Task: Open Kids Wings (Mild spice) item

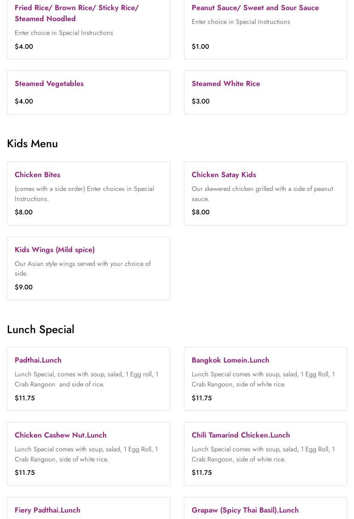Action: tap(55, 250)
